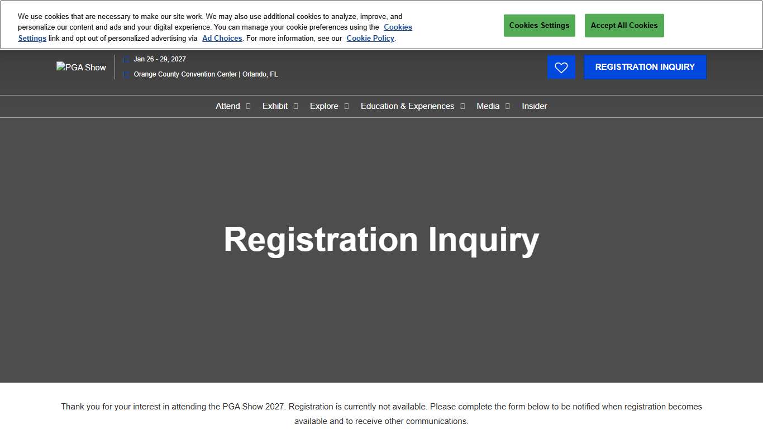Open the Media menu item
This screenshot has width=763, height=429.
488,106
